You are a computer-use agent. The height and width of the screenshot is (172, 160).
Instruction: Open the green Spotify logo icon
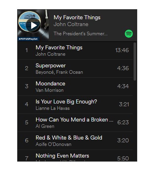(x=129, y=34)
